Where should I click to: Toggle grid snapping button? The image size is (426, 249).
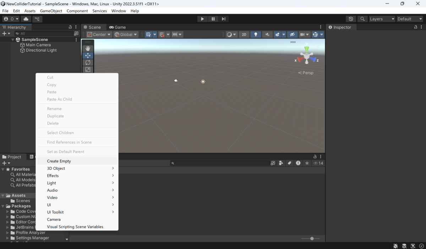tap(162, 34)
